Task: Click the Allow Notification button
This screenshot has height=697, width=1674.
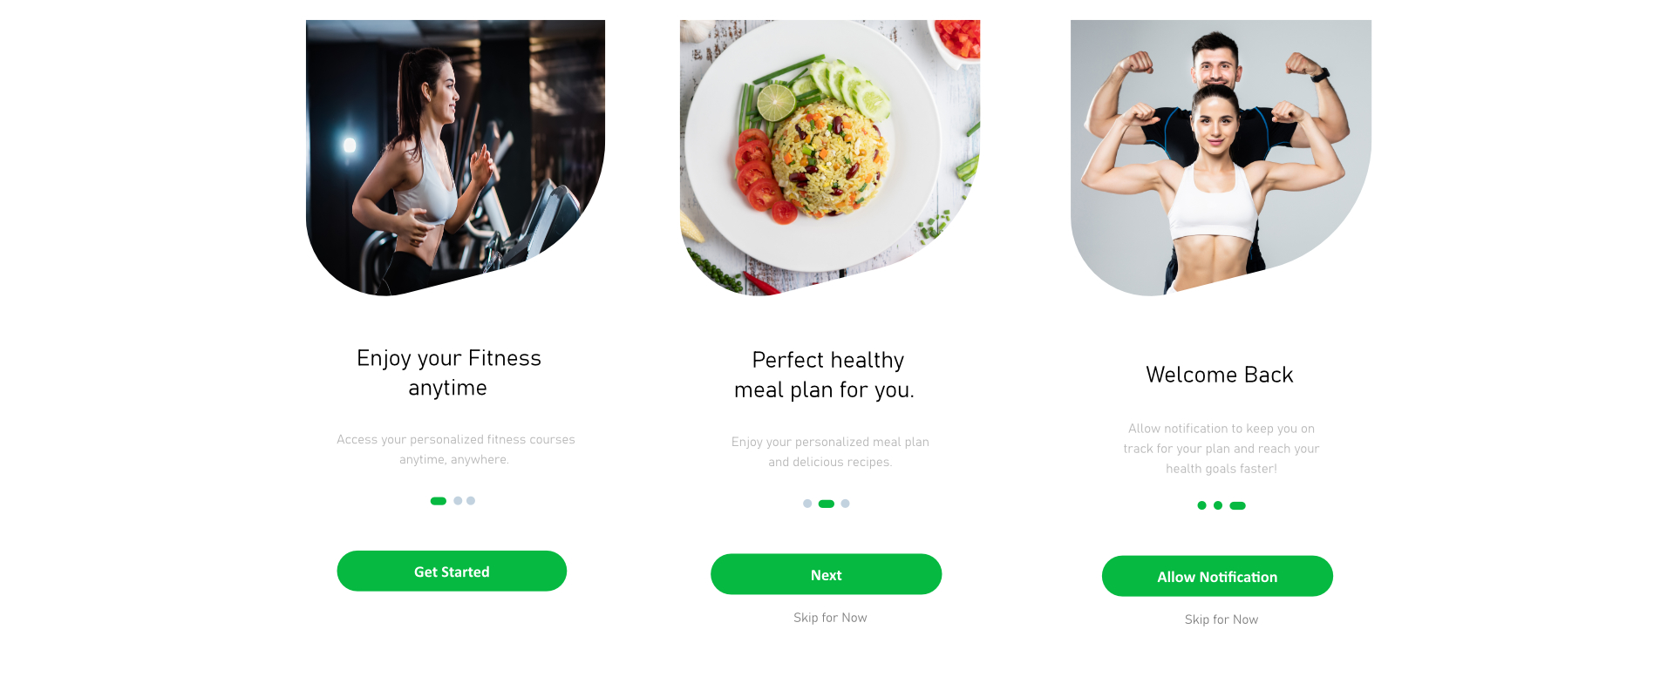Action: (x=1217, y=576)
